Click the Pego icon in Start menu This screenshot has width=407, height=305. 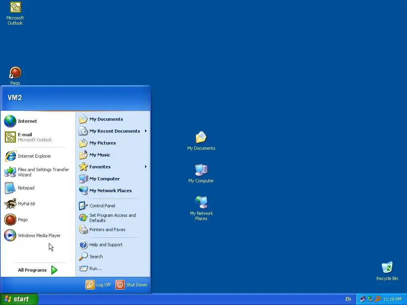(x=10, y=220)
